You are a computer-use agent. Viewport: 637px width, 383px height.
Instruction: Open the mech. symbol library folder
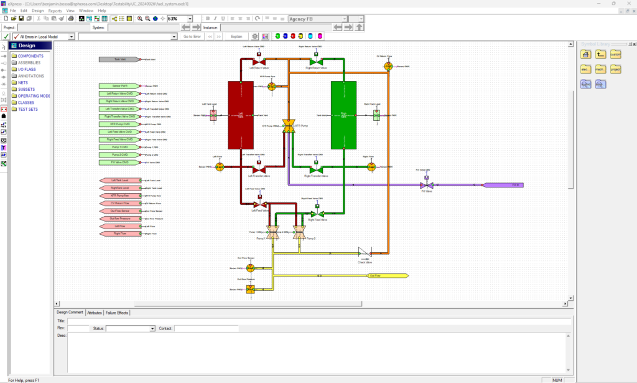coord(600,69)
